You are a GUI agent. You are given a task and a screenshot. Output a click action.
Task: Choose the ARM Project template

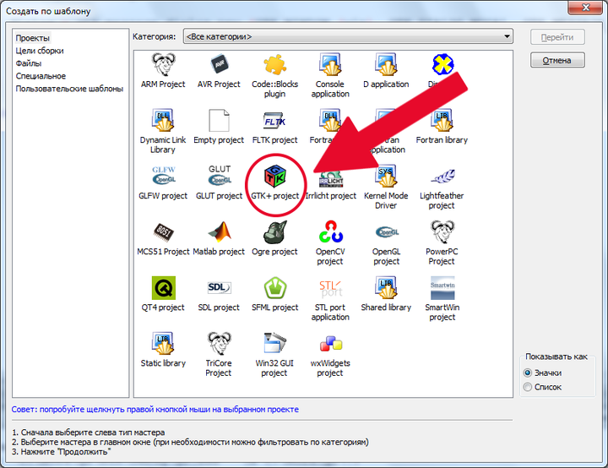tap(163, 64)
